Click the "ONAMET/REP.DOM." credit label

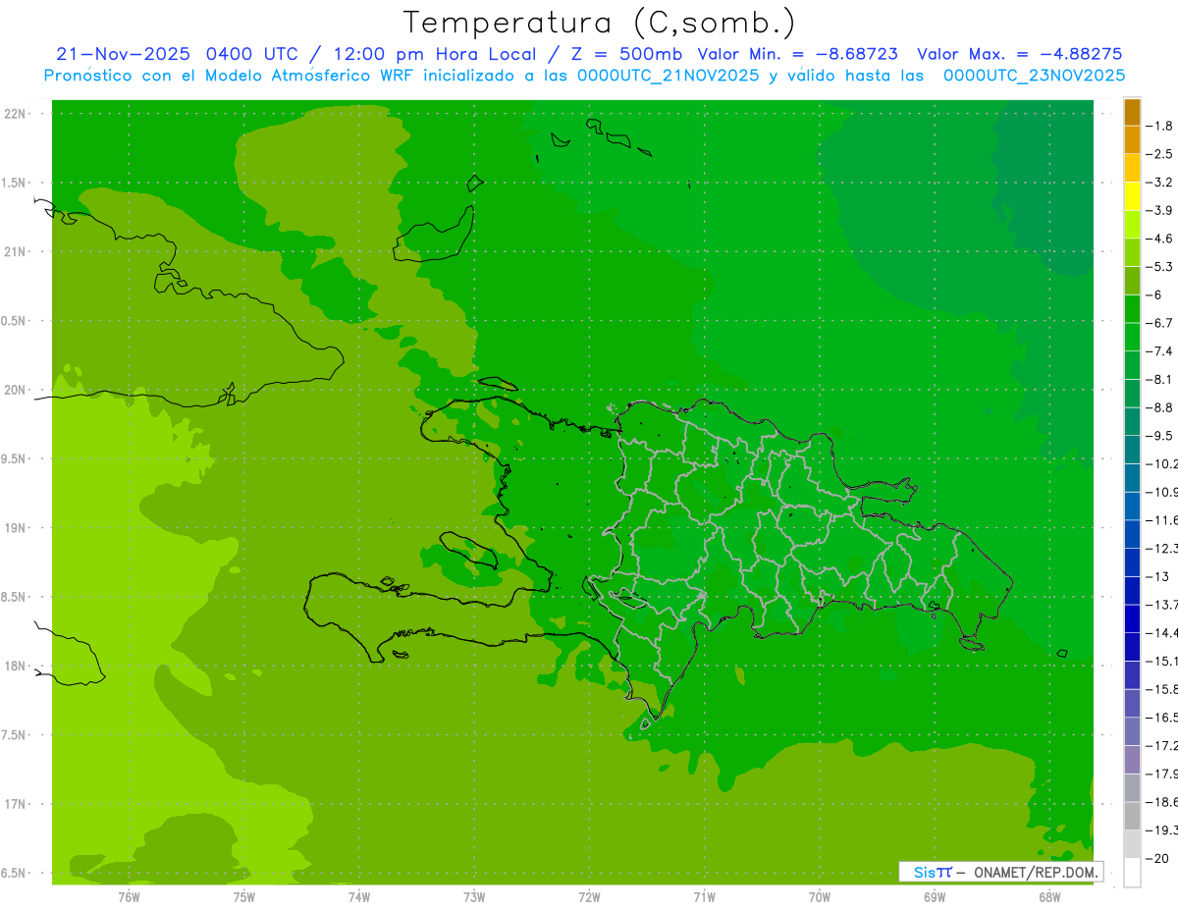coord(1036,873)
